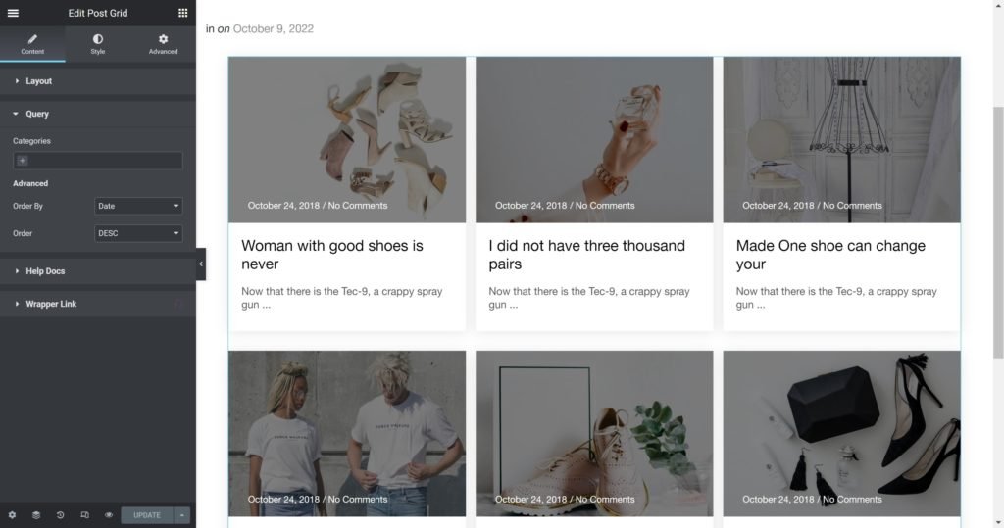This screenshot has height=528, width=1004.
Task: Toggle preview changes eye icon
Action: coord(109,515)
